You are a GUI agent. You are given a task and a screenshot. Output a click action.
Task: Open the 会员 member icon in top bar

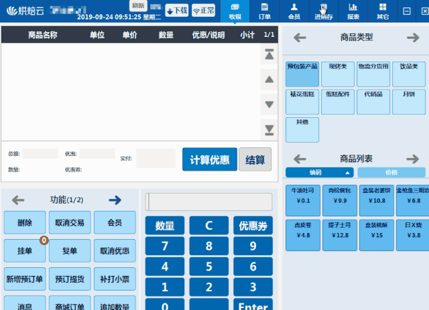pos(294,11)
